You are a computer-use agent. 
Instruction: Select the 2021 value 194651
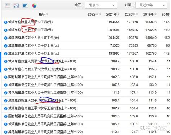pos(114,22)
